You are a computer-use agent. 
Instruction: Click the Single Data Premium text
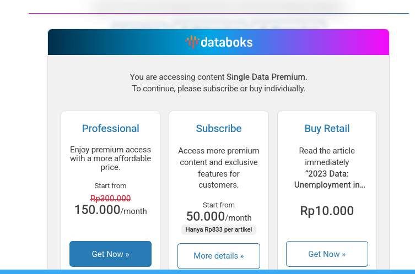(267, 77)
